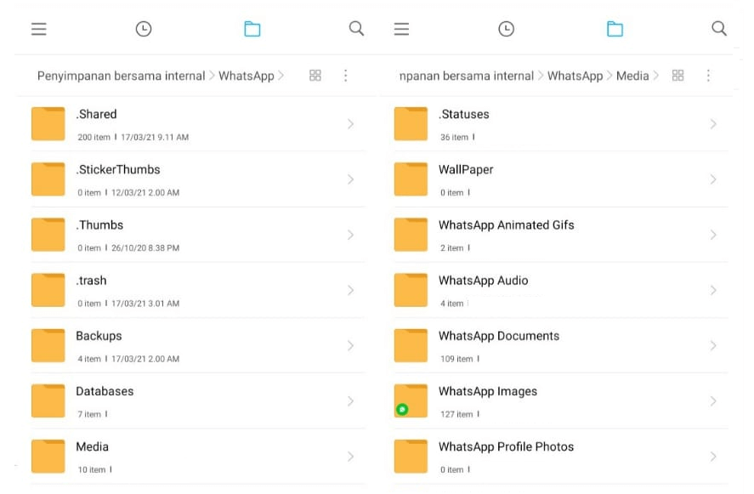Select 'Backups' folder name text
The width and height of the screenshot is (754, 494).
[x=99, y=336]
